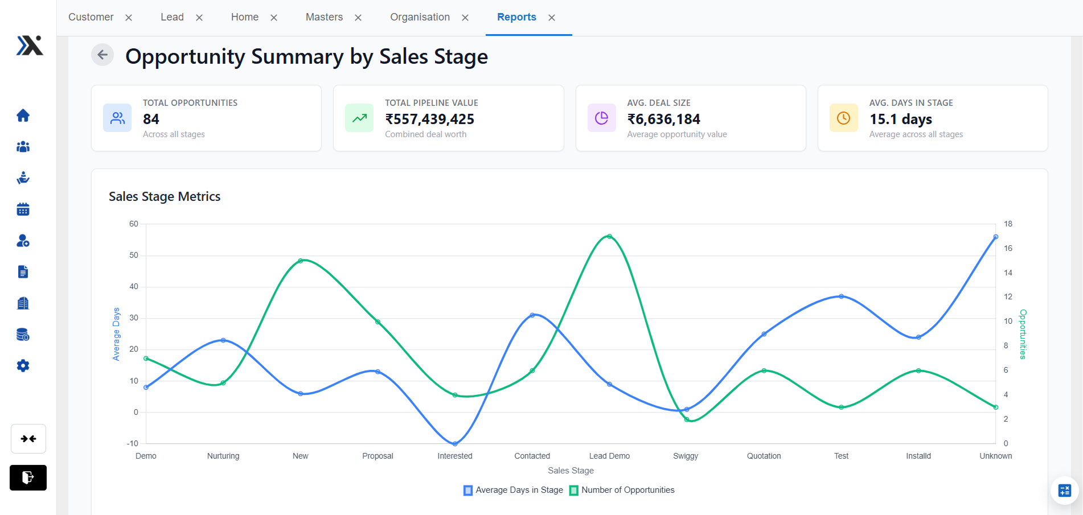The height and width of the screenshot is (515, 1083).
Task: Switch to the Customer tab
Action: (x=91, y=17)
